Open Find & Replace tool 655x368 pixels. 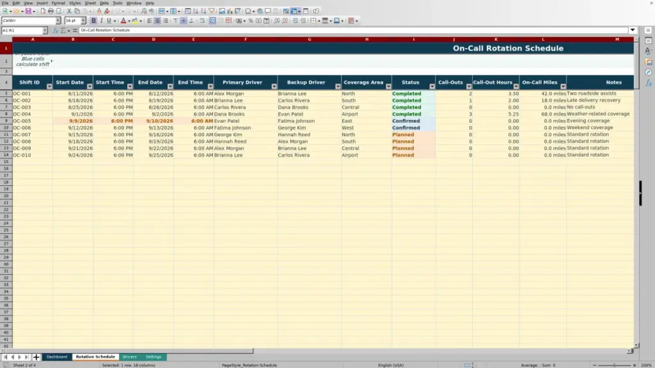(144, 11)
